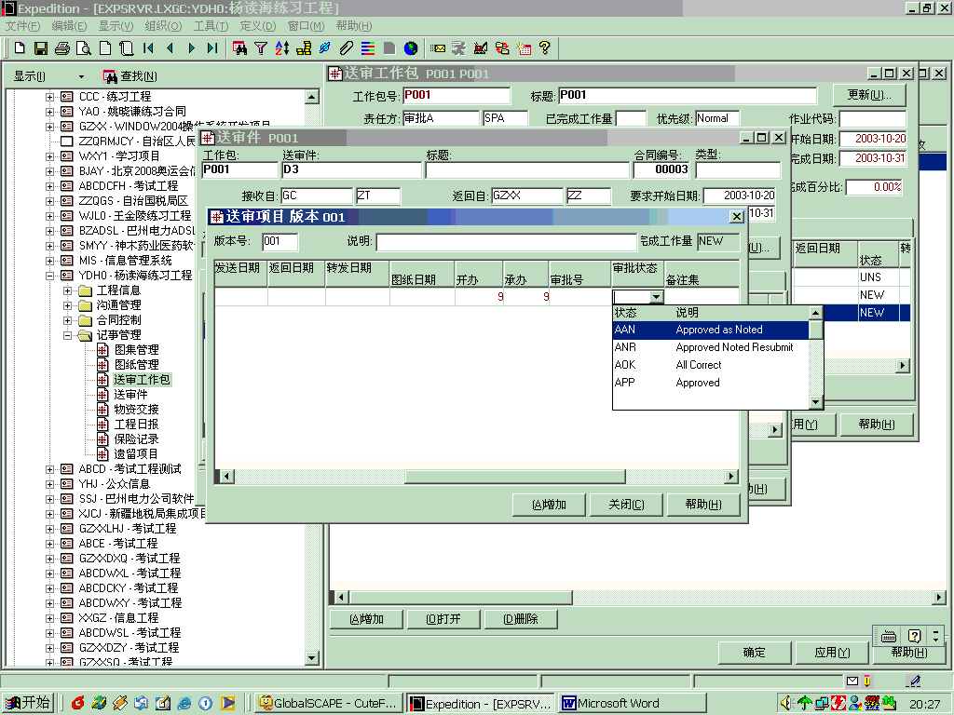954x715 pixels.
Task: Click the colored lines layout toolbar icon
Action: 367,48
